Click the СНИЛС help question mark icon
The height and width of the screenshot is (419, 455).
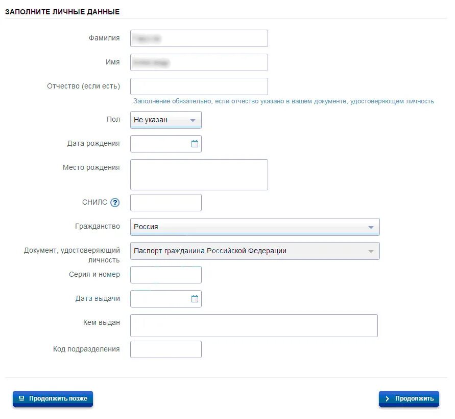(115, 203)
